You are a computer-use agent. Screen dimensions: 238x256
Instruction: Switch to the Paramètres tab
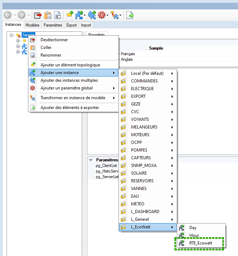coord(53,25)
